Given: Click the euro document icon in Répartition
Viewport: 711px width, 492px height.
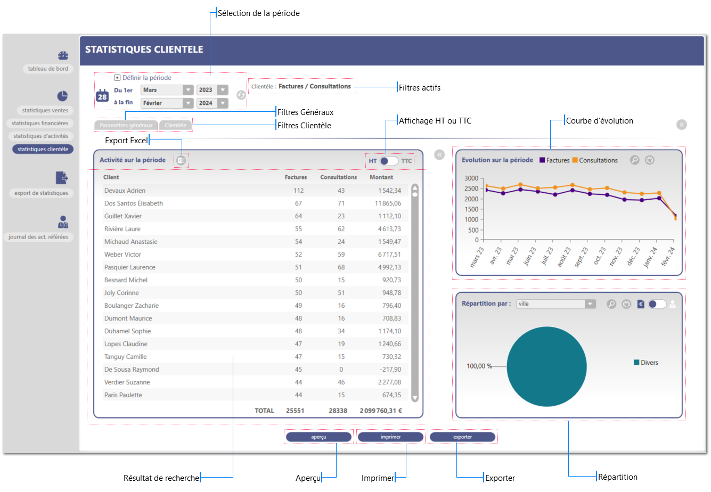Looking at the screenshot, I should [x=641, y=304].
